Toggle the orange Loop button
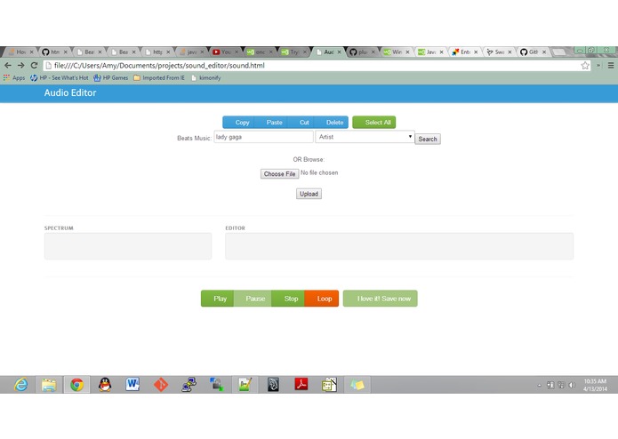The image size is (618, 439). [x=322, y=299]
